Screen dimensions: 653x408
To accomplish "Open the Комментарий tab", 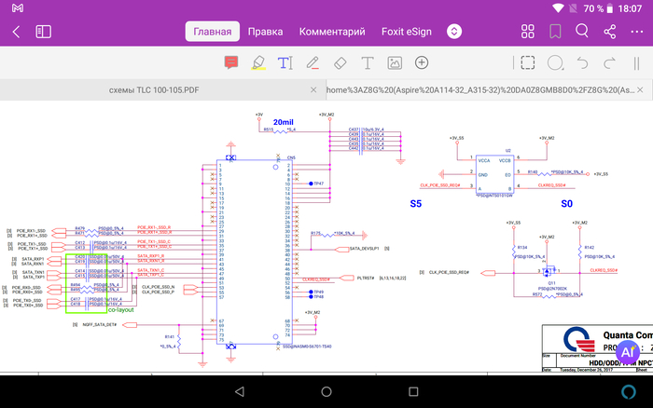I will click(x=332, y=32).
